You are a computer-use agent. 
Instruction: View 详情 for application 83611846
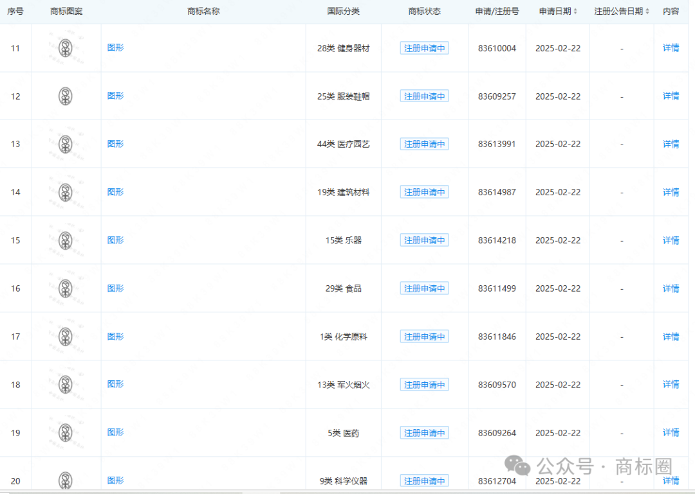671,337
